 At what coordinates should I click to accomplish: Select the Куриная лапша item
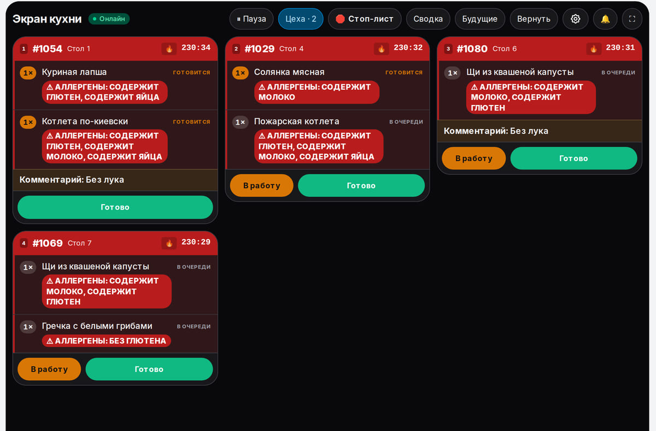(115, 85)
